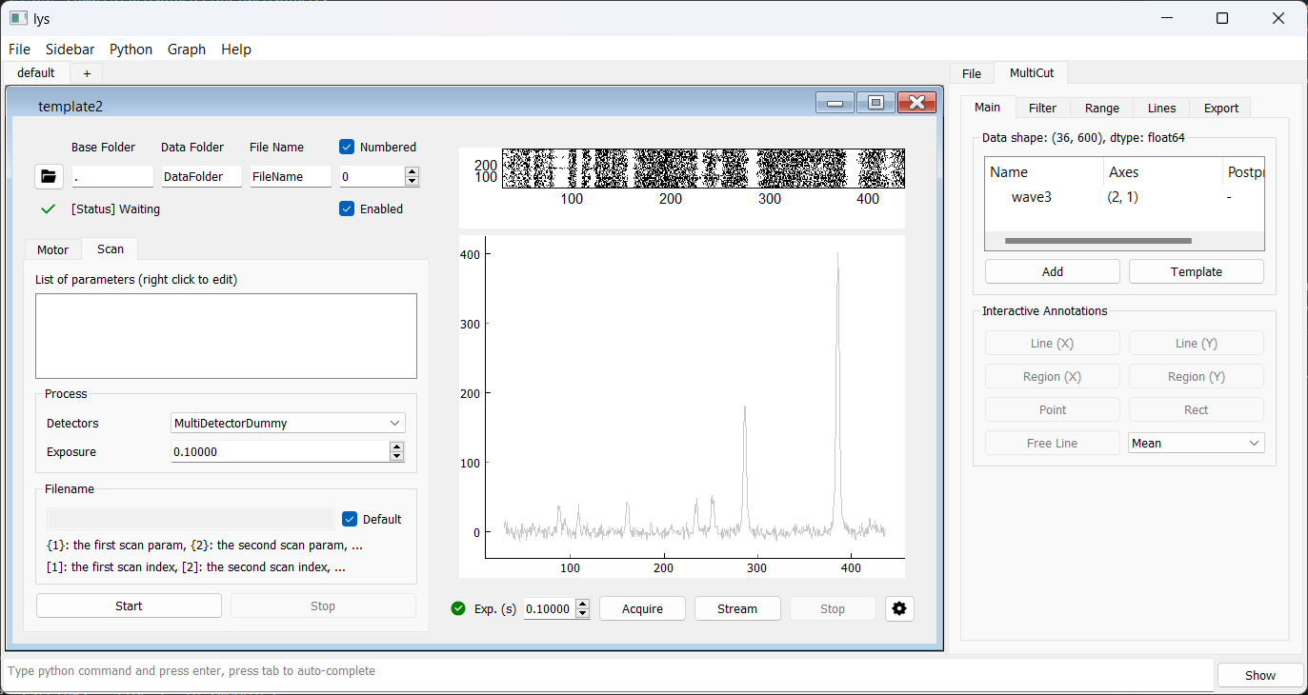Click the plus icon to add workspace tab
1308x695 pixels.
87,73
